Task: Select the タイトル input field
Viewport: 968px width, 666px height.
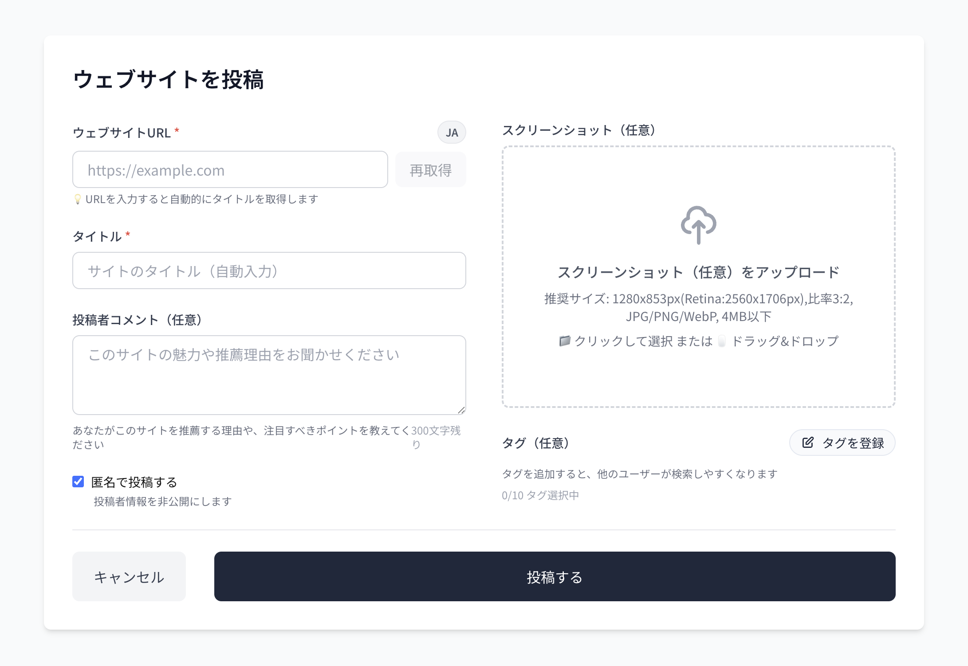Action: 269,270
